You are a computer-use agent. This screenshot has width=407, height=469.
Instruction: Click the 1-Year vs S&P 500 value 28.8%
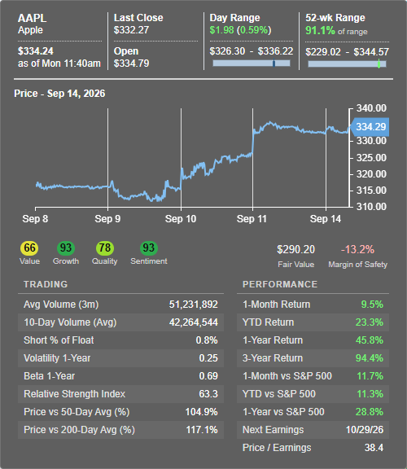point(370,412)
